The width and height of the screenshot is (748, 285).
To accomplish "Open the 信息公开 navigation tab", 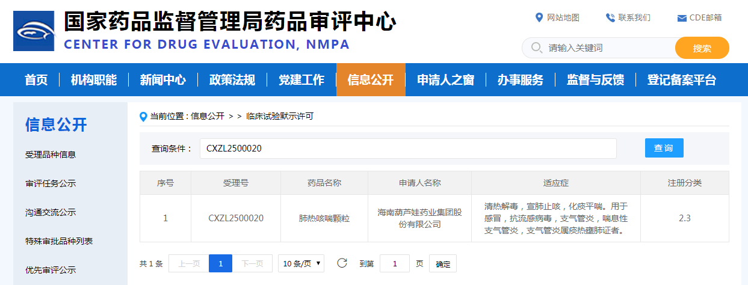I will tap(371, 80).
